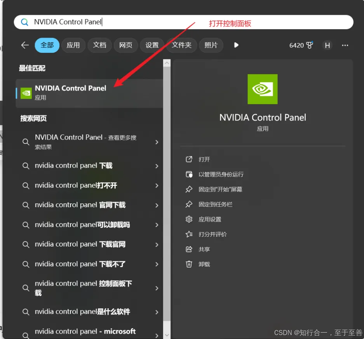The width and height of the screenshot is (364, 339).
Task: Open the NVIDIA Control Panel best match result
Action: point(89,93)
